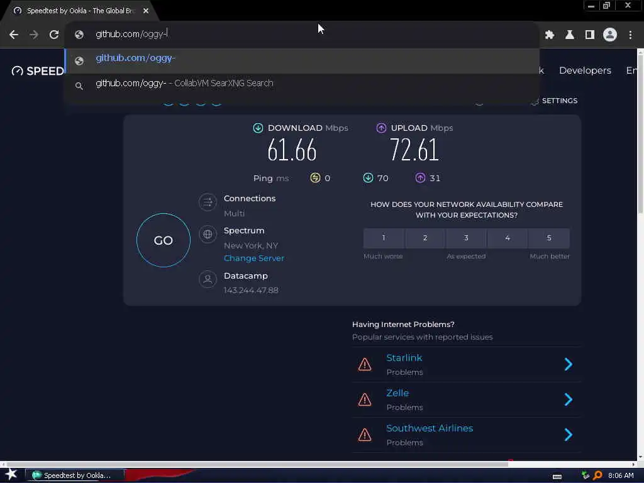Click the 143.244.47.88 IP address
Screen dimensions: 644x483
pos(251,291)
